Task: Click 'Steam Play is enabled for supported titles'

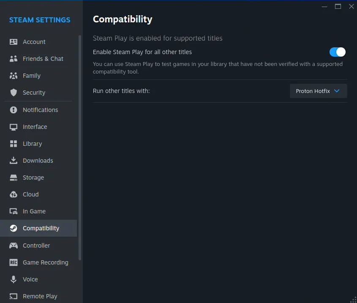Action: pos(158,38)
